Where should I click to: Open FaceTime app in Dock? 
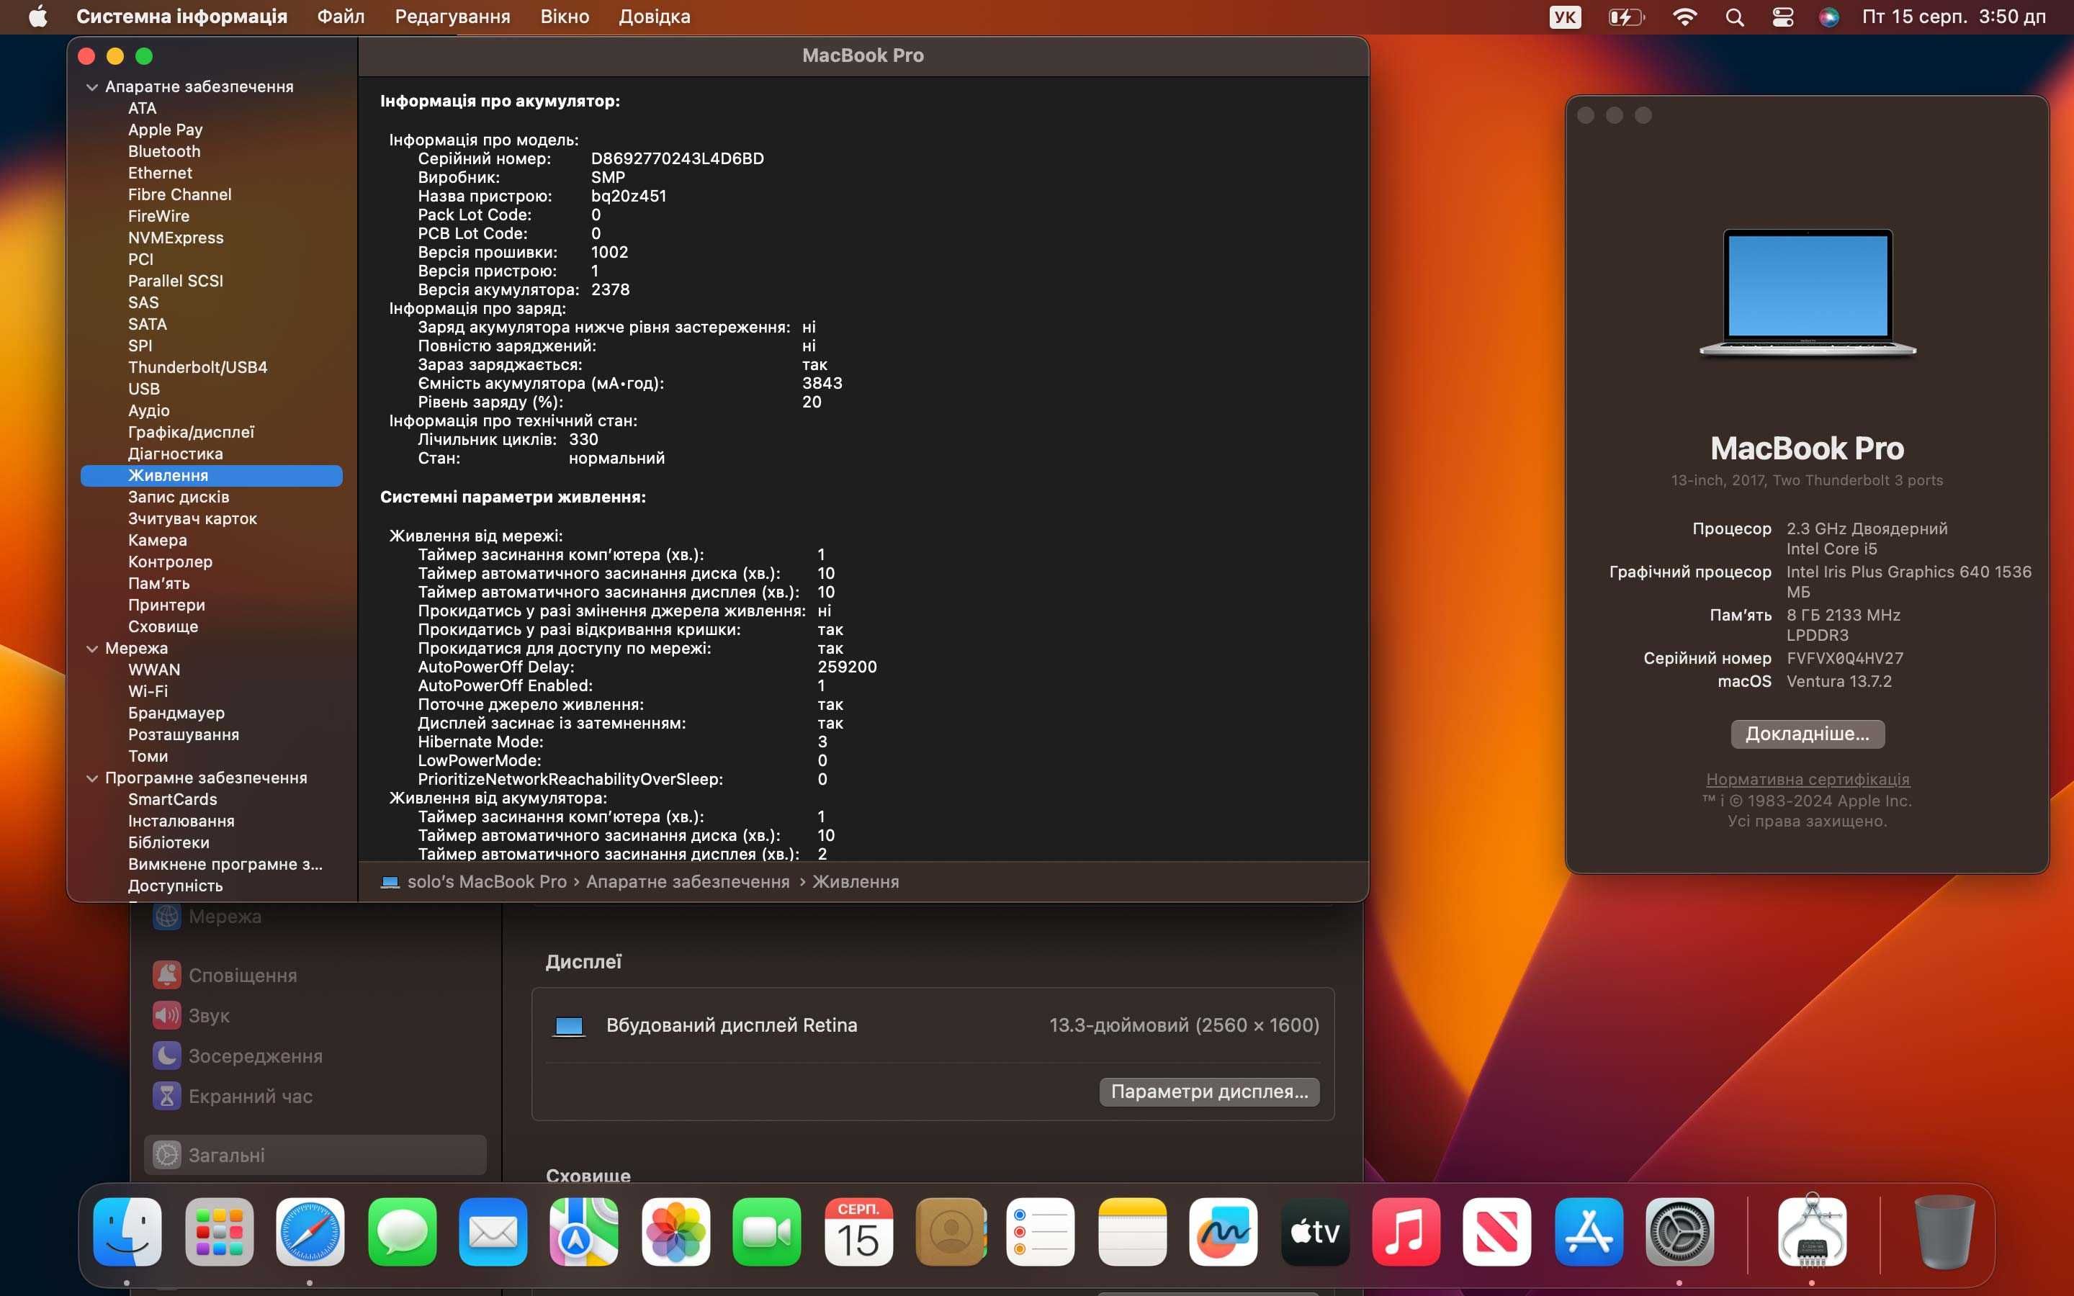click(767, 1232)
